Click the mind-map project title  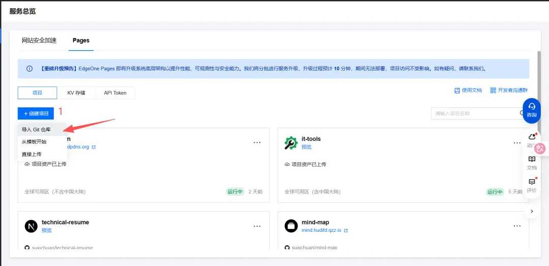point(315,222)
